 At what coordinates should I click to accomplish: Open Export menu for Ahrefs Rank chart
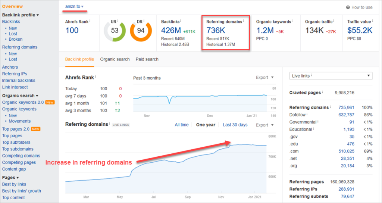[264, 78]
